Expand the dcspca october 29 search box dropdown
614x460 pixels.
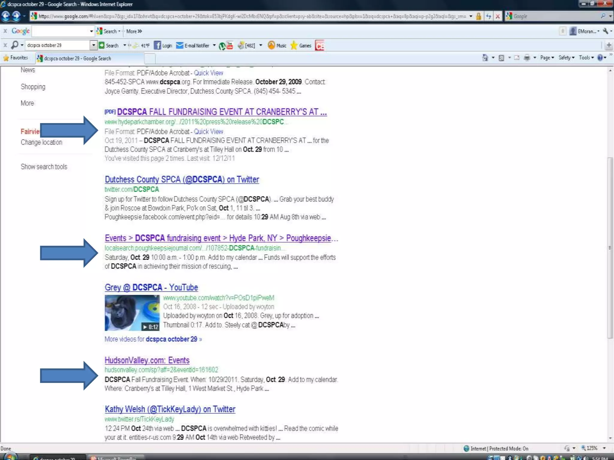(x=94, y=45)
